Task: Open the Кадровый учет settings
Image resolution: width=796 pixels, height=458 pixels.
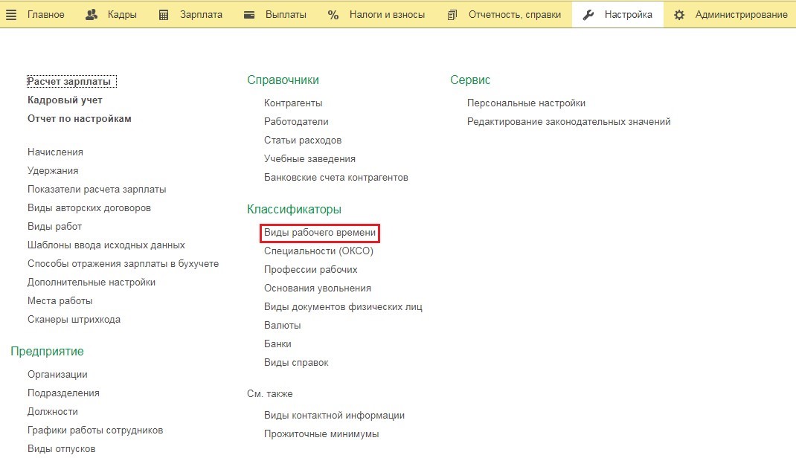Action: coord(65,99)
